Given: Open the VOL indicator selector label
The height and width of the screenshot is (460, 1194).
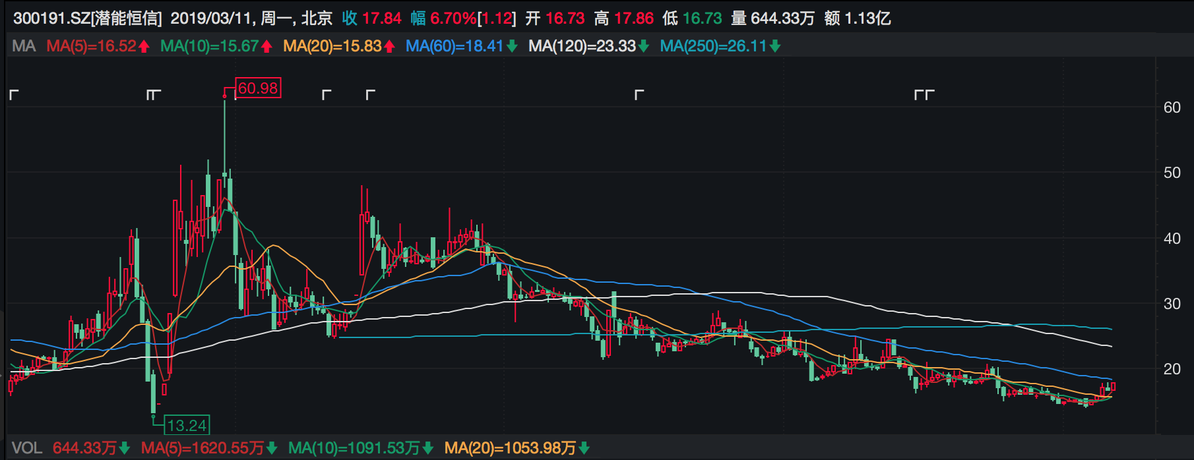Looking at the screenshot, I should click(27, 449).
